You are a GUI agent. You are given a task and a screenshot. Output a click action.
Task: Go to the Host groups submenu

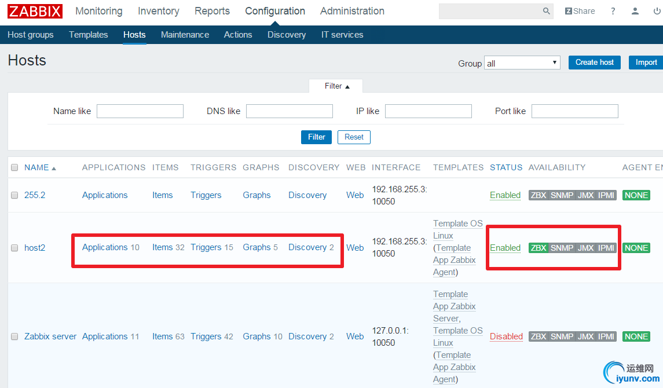(31, 35)
